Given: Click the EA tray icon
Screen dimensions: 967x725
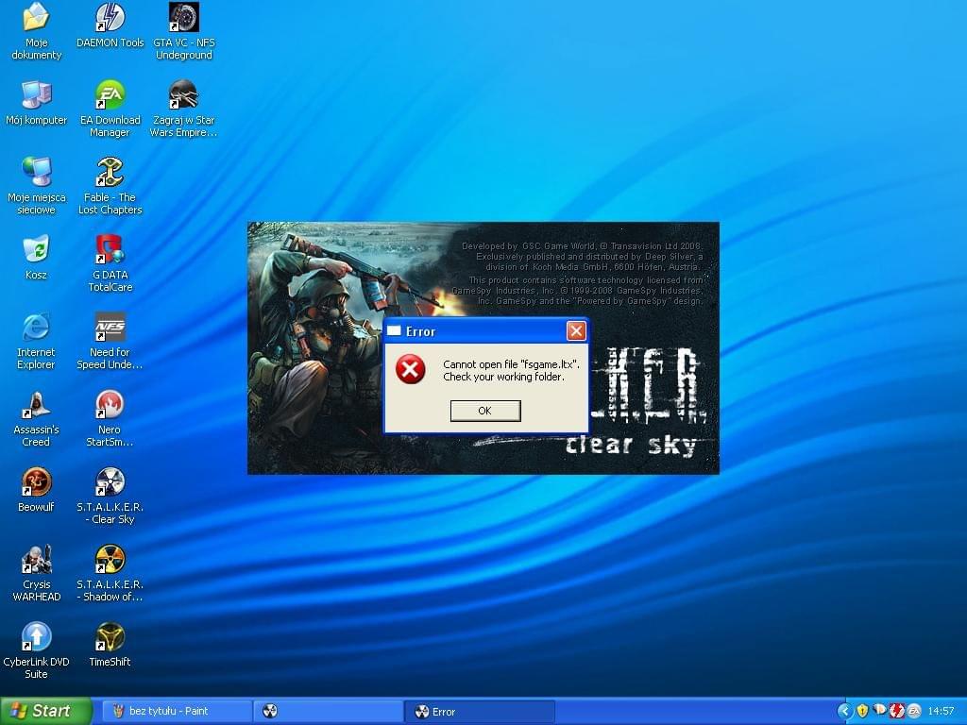Looking at the screenshot, I should 914,712.
